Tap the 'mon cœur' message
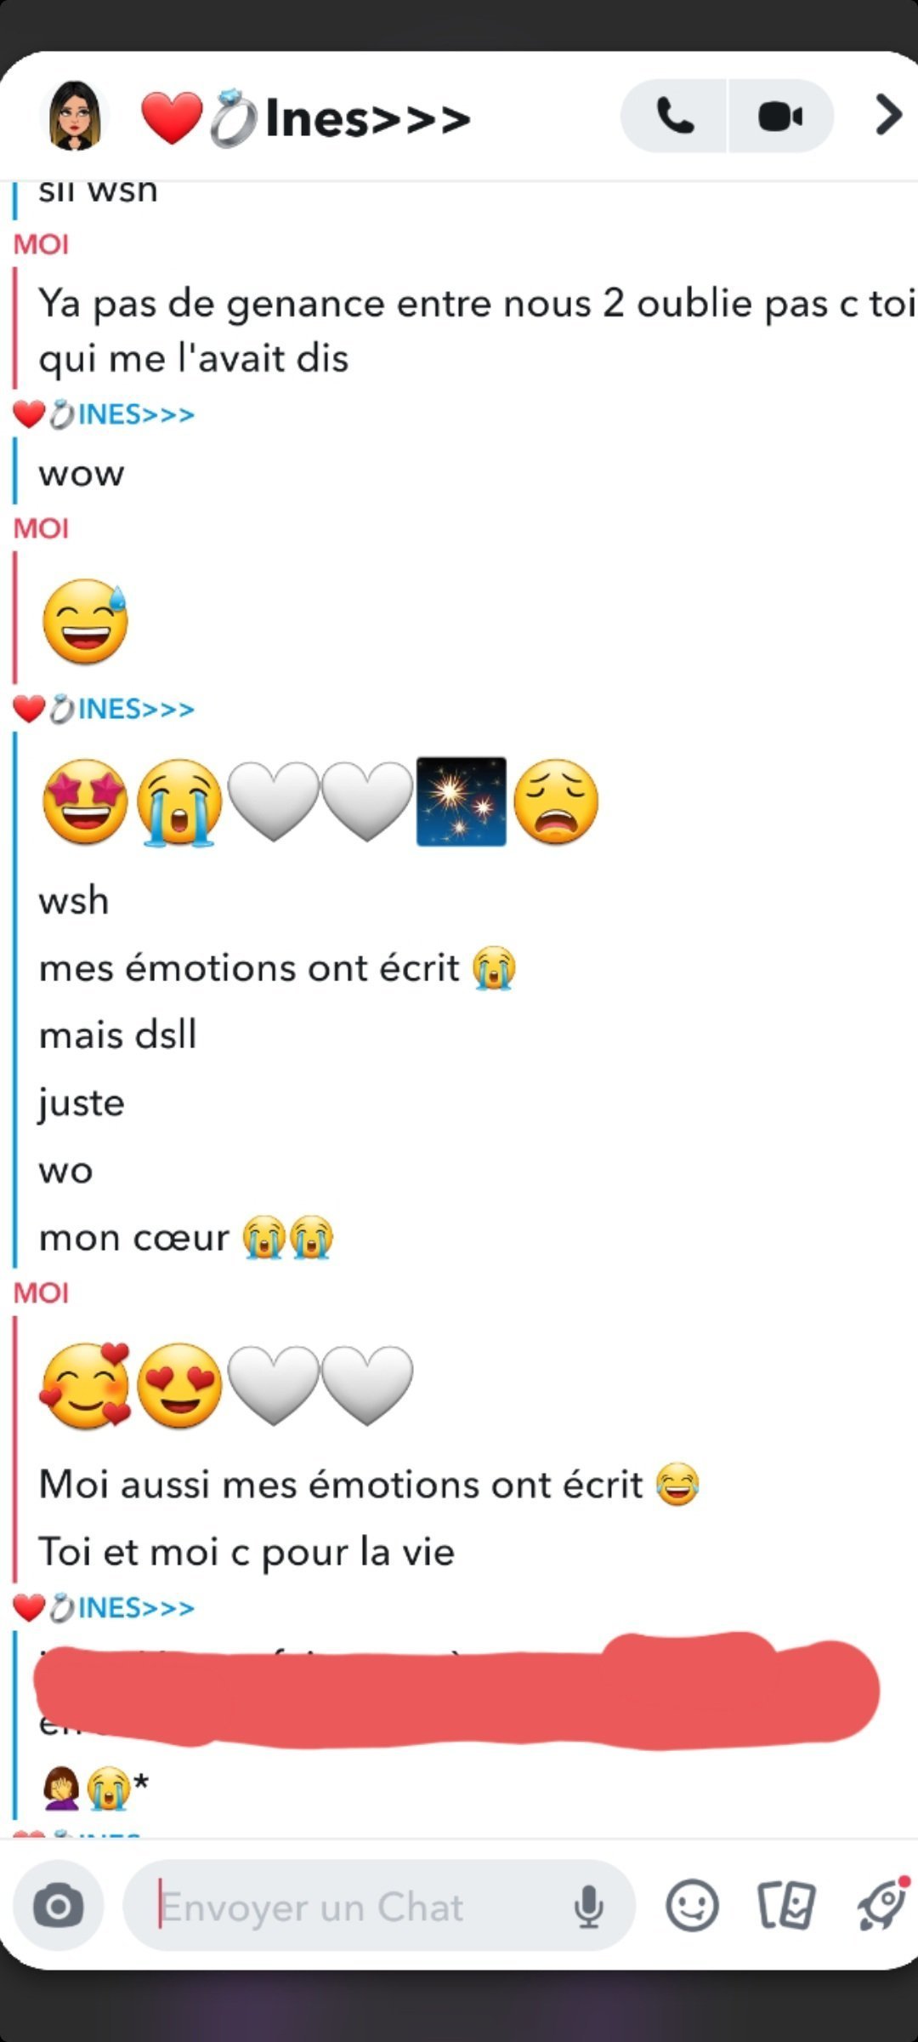918x2042 pixels. click(x=186, y=1237)
